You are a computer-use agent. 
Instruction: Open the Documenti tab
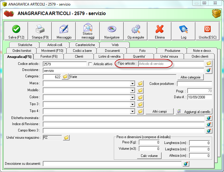click(x=112, y=50)
